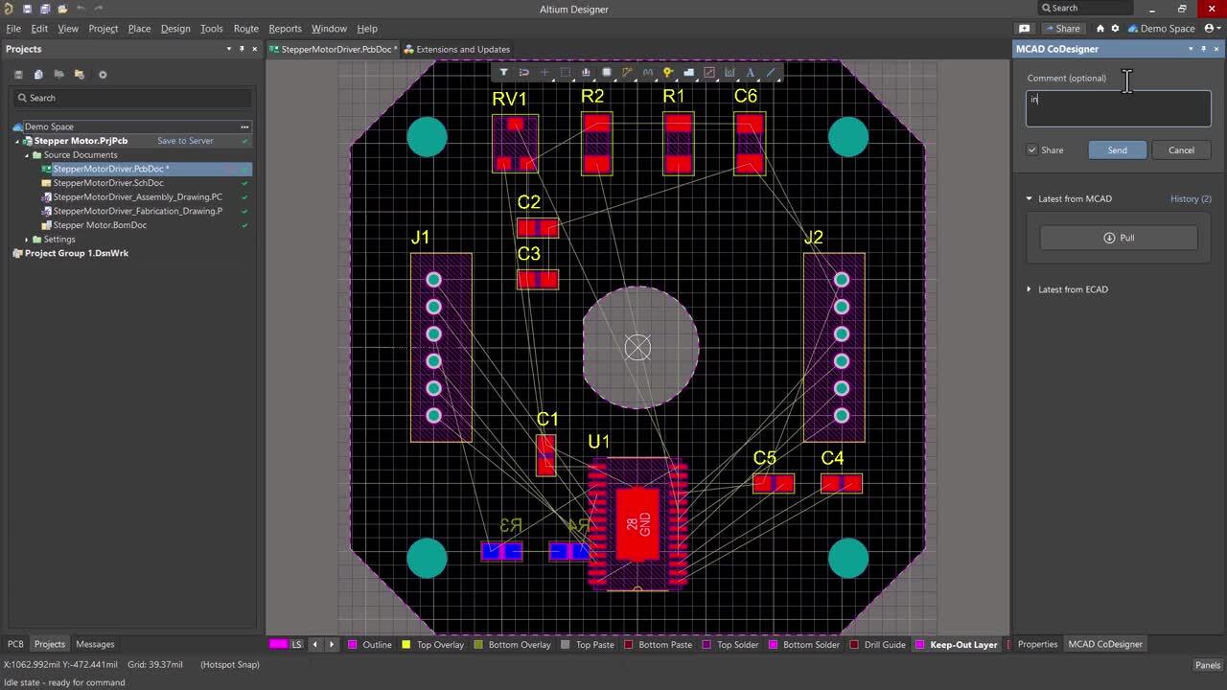Open the Design menu
The height and width of the screenshot is (690, 1227).
coord(175,29)
